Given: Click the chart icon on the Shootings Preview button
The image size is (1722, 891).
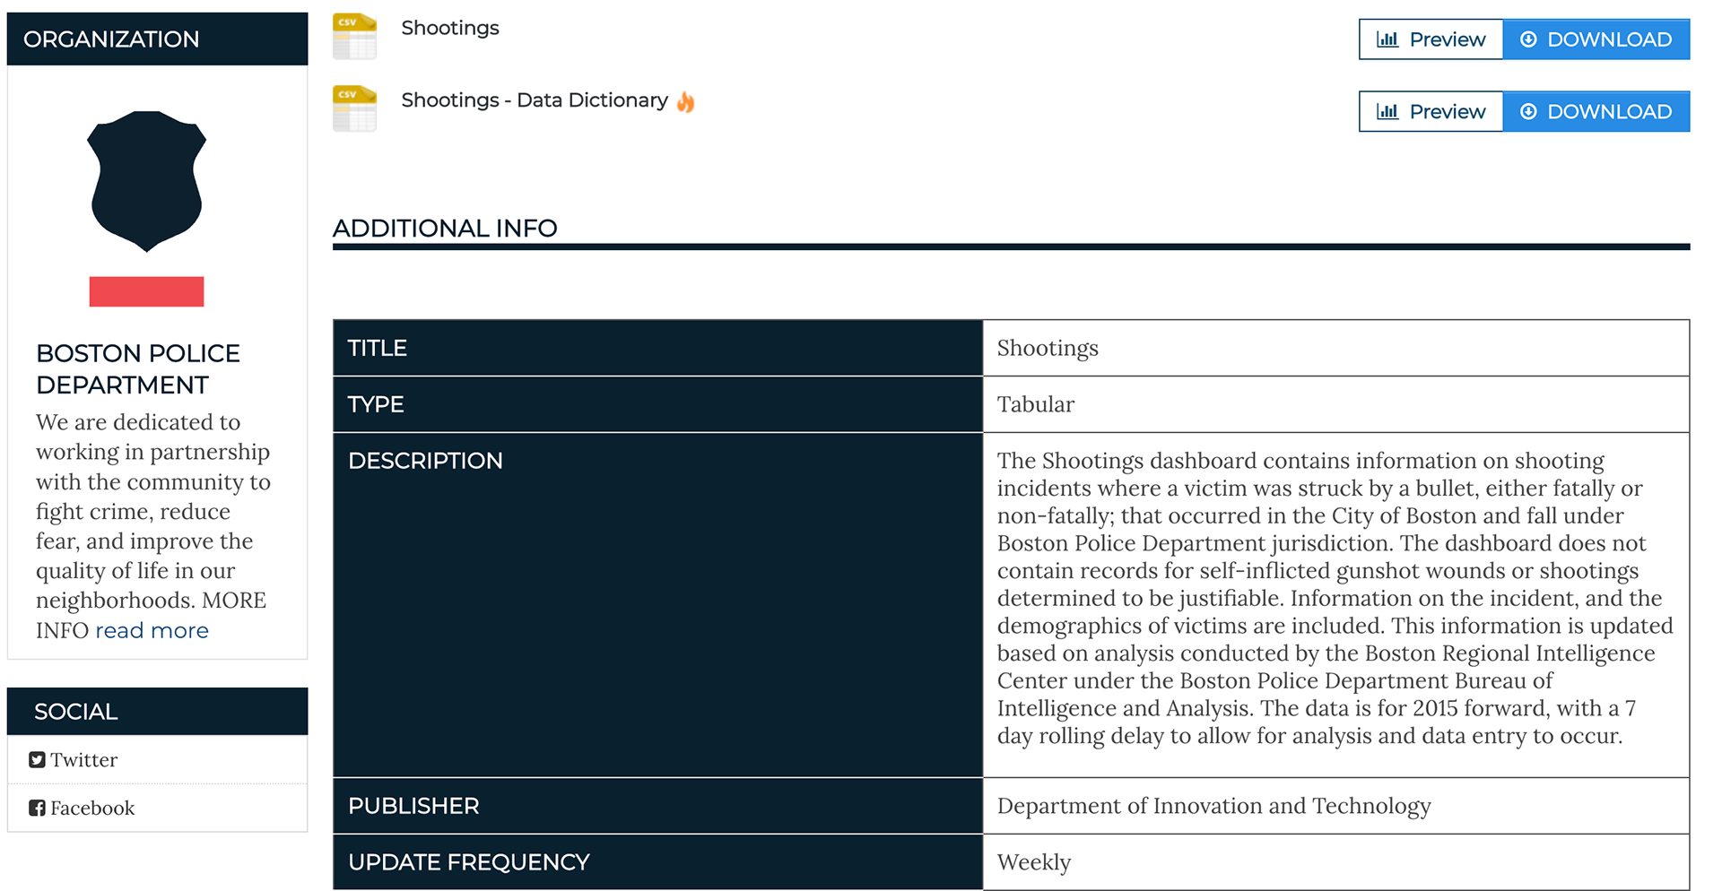Looking at the screenshot, I should (1387, 39).
